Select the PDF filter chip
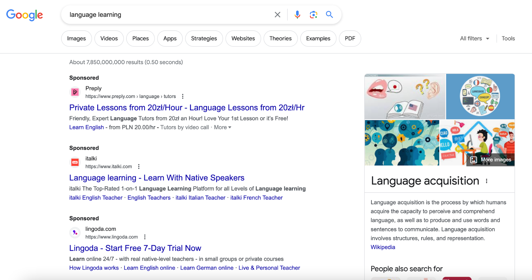The width and height of the screenshot is (532, 280). click(350, 39)
